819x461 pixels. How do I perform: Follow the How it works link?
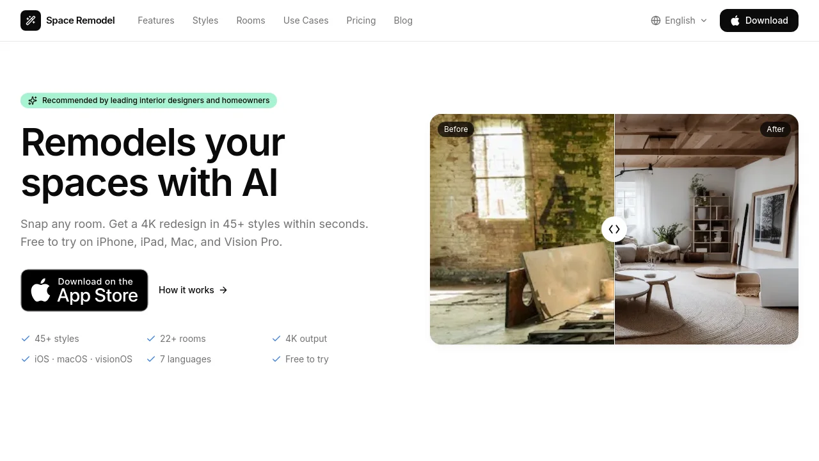tap(193, 290)
